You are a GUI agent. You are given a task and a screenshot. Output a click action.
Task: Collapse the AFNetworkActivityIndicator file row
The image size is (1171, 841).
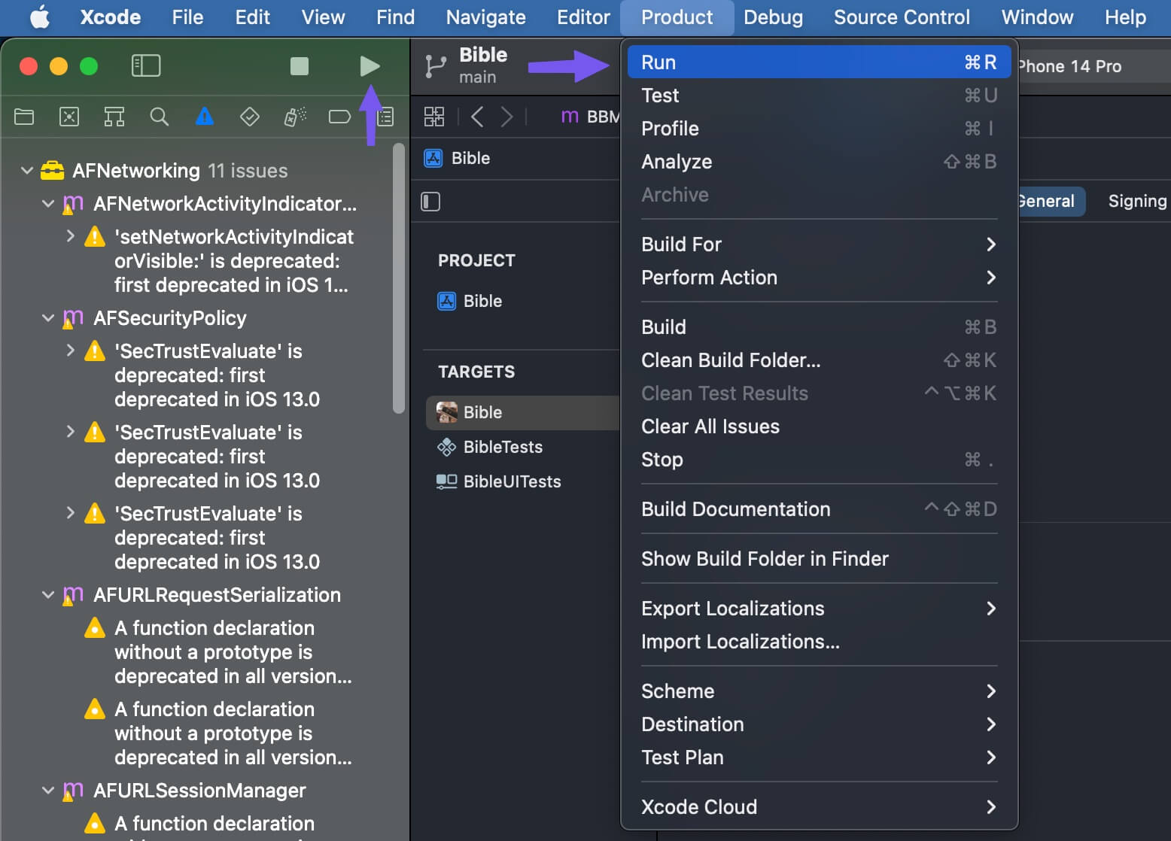click(x=48, y=204)
